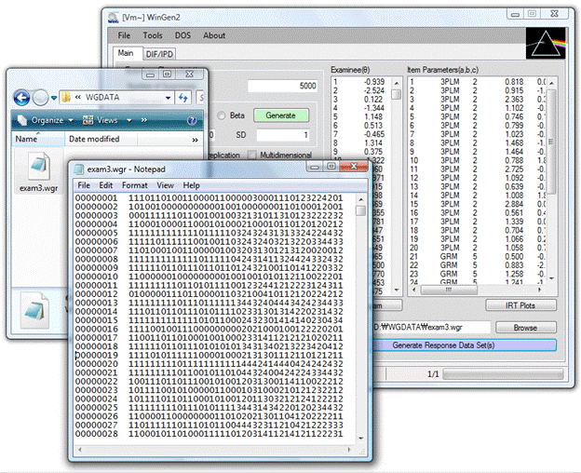Image resolution: width=581 pixels, height=473 pixels.
Task: Open WinGen2 DOS menu
Action: tap(182, 35)
